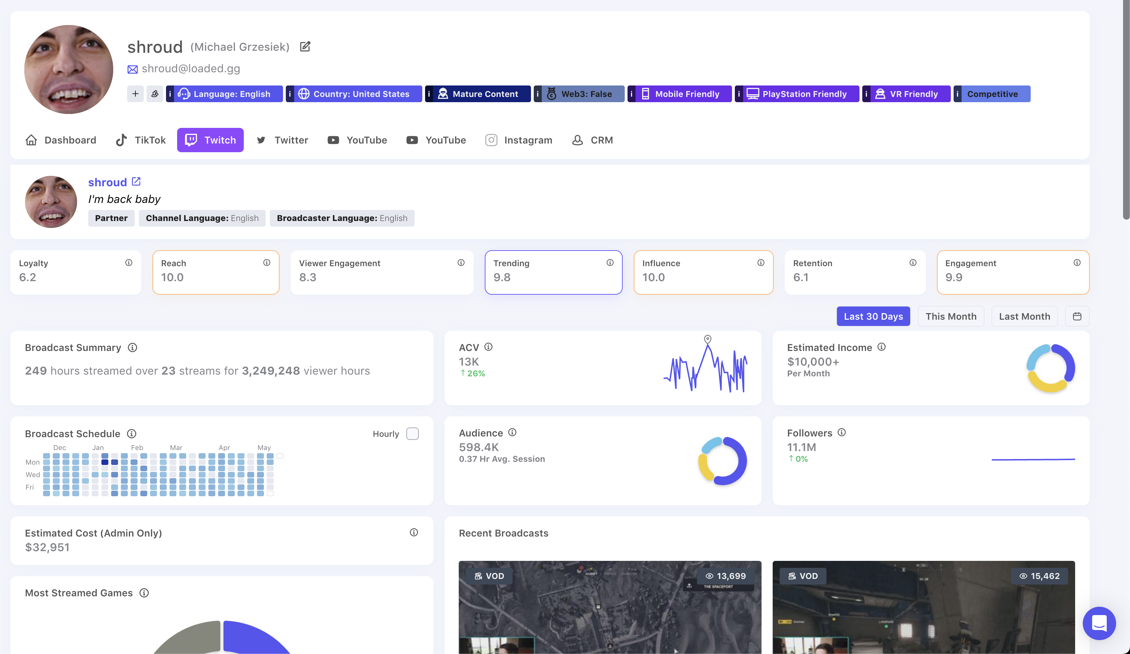Click the Reach score card
The image size is (1130, 654).
pyautogui.click(x=216, y=272)
